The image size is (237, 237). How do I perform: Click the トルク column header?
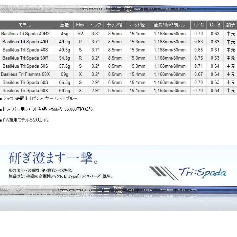pyautogui.click(x=95, y=25)
